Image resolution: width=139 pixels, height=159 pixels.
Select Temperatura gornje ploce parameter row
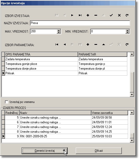(65, 64)
